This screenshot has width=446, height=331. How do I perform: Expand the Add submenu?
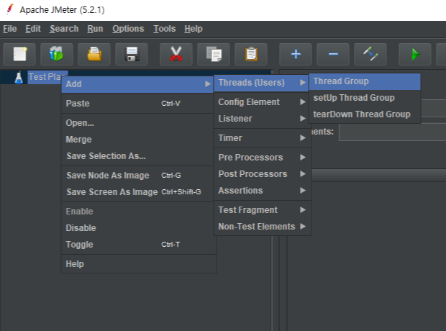pos(137,84)
